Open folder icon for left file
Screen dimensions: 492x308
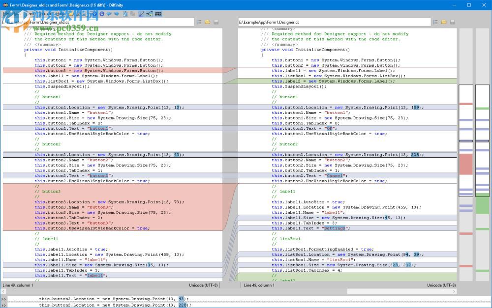208,22
